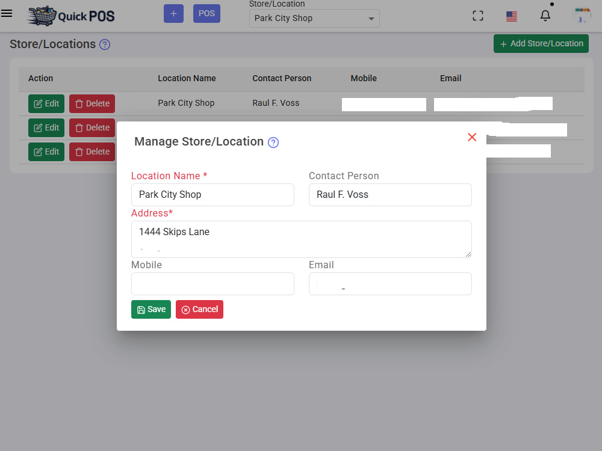Click help icon beside Manage Store/Location title
The width and height of the screenshot is (602, 451).
273,143
